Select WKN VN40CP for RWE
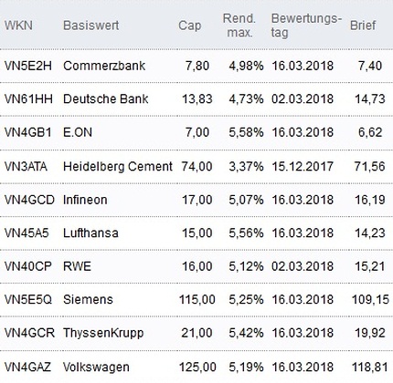This screenshot has width=393, height=383. click(x=27, y=266)
